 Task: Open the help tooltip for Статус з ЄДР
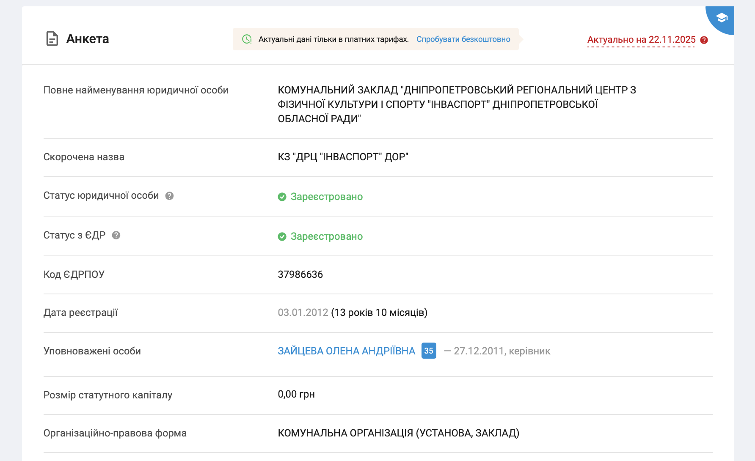(116, 235)
